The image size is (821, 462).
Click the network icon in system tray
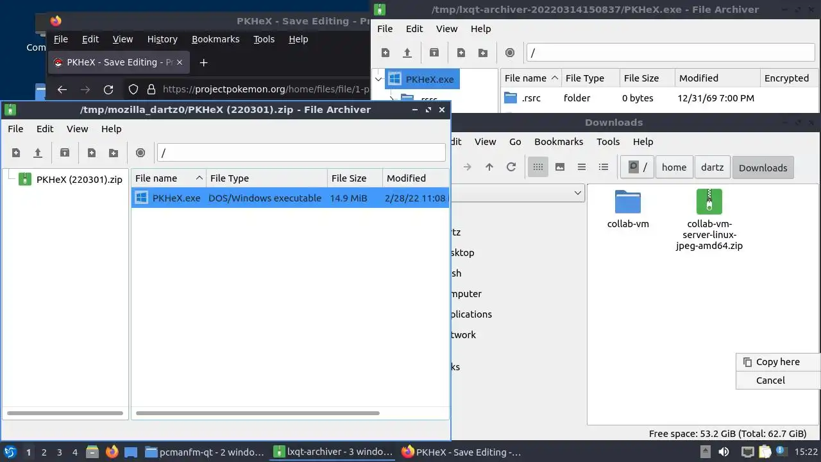click(x=747, y=452)
